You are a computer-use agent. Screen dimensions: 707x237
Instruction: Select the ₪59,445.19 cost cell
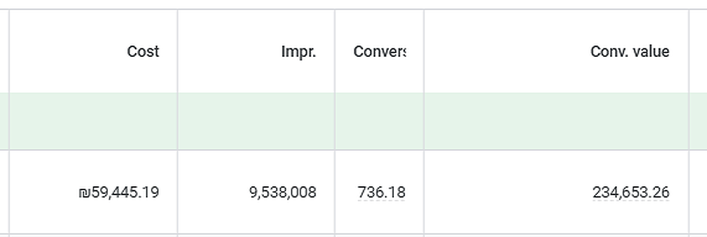click(x=119, y=193)
